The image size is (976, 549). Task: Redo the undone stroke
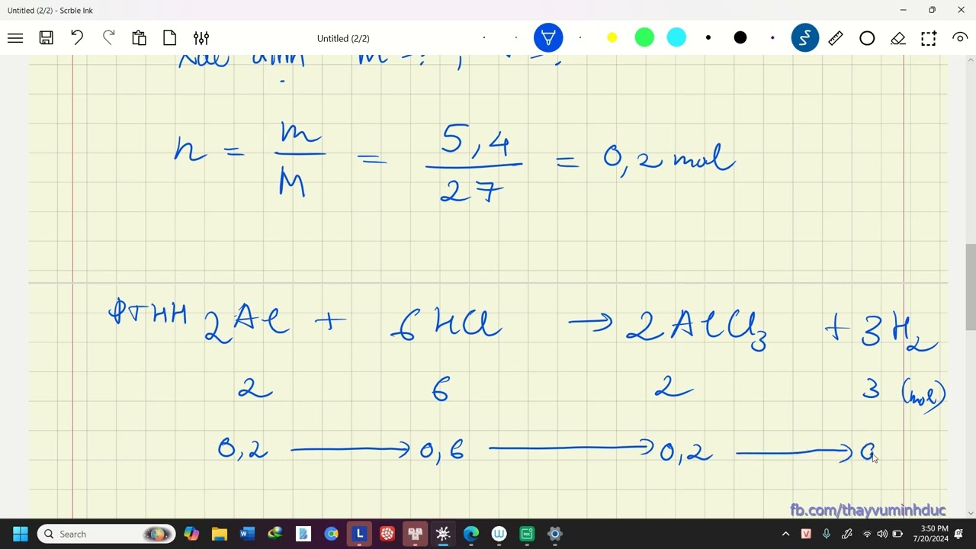pos(108,38)
